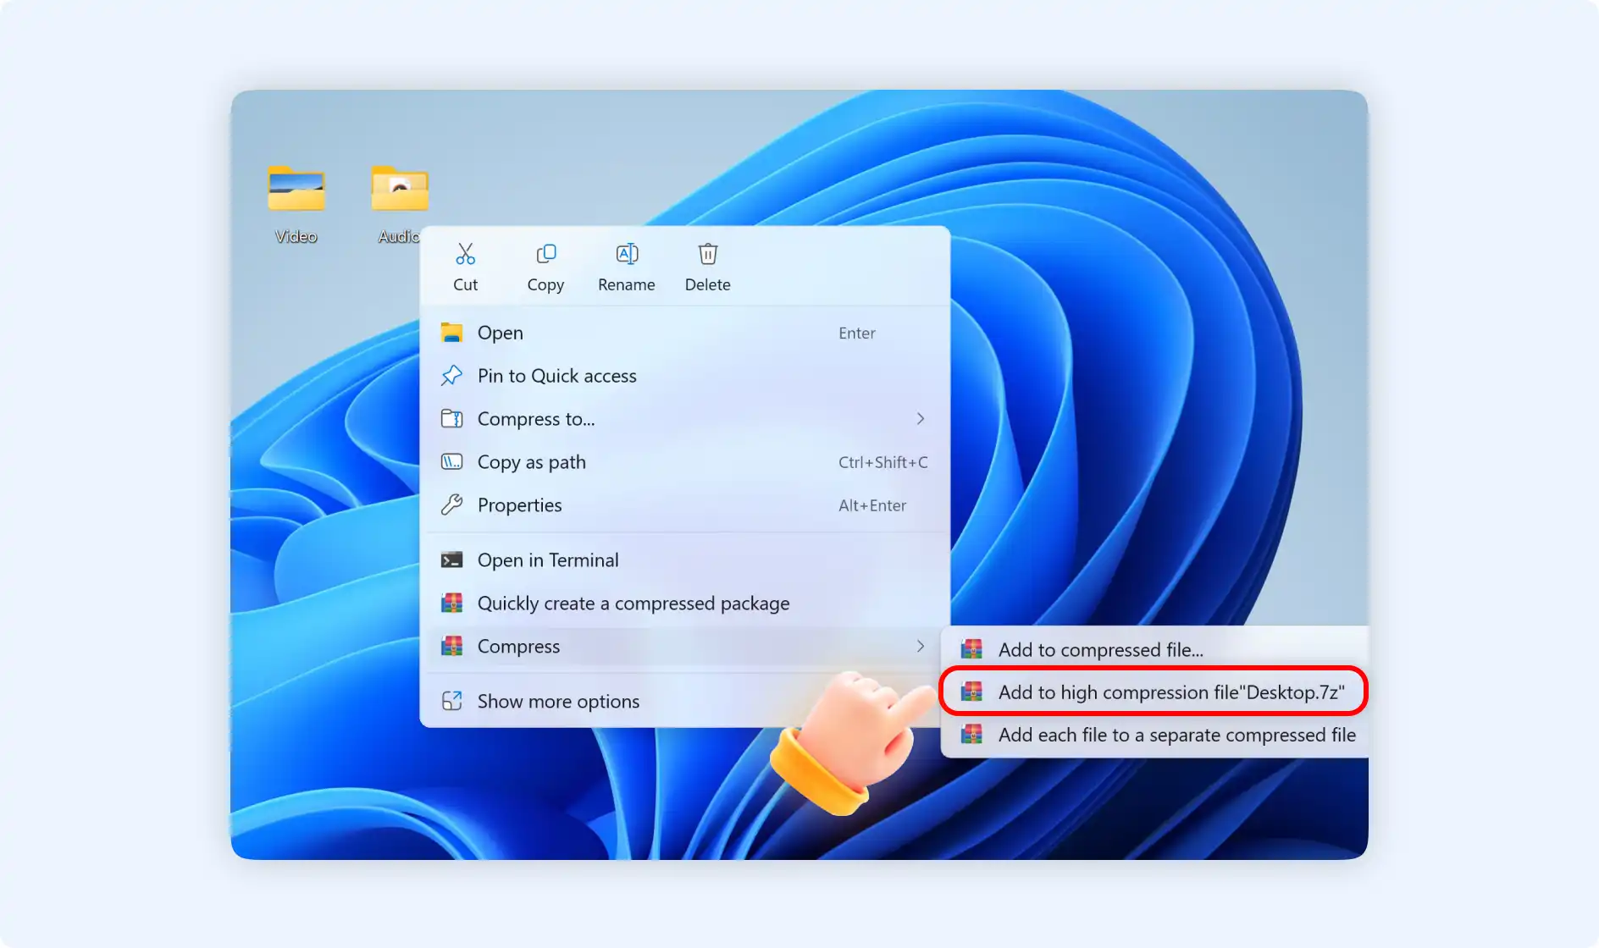Expand the Compress to... submenu arrow

click(x=921, y=419)
